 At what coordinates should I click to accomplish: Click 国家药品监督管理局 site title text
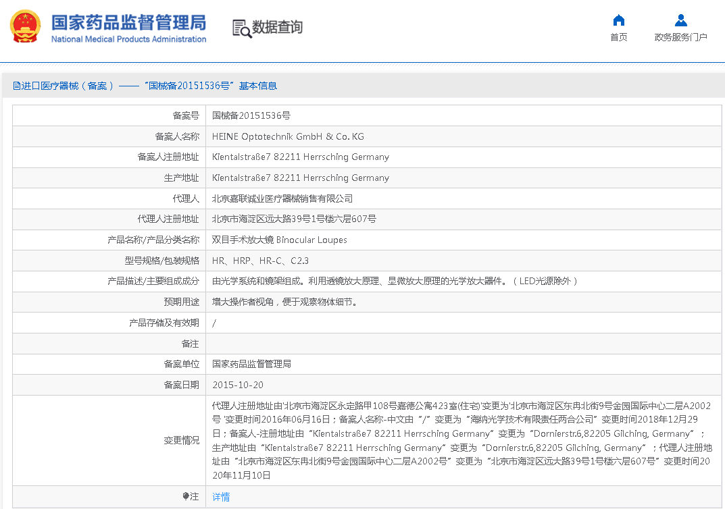click(x=128, y=22)
